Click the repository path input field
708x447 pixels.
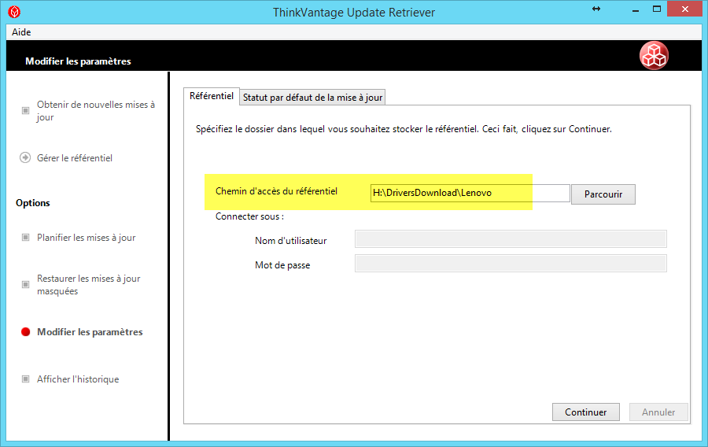pos(470,193)
